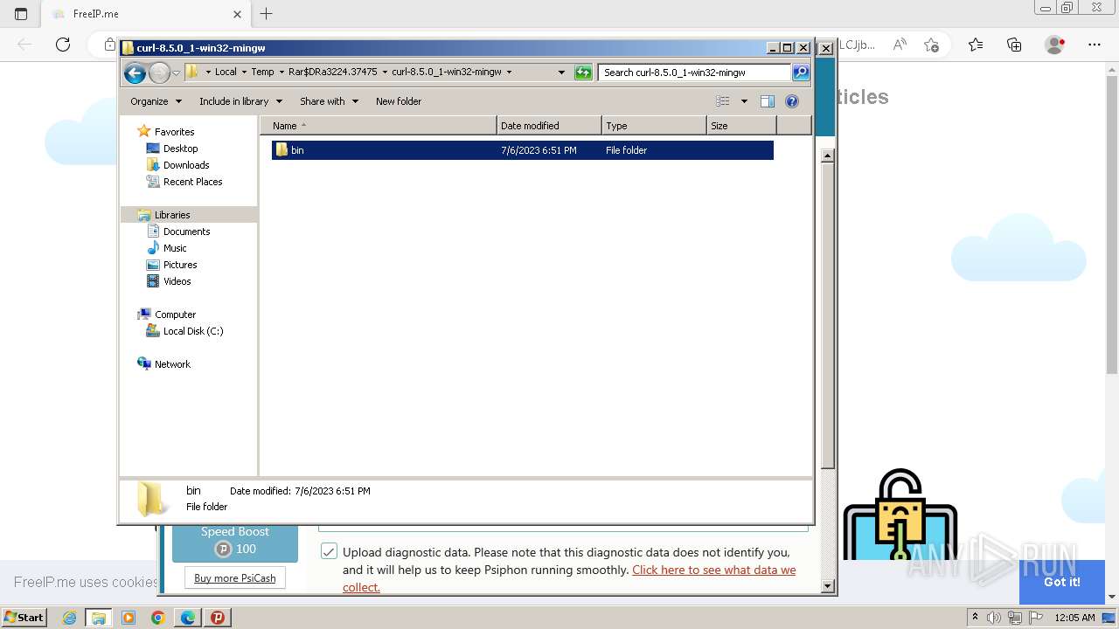Open the Organize menu

click(x=156, y=101)
